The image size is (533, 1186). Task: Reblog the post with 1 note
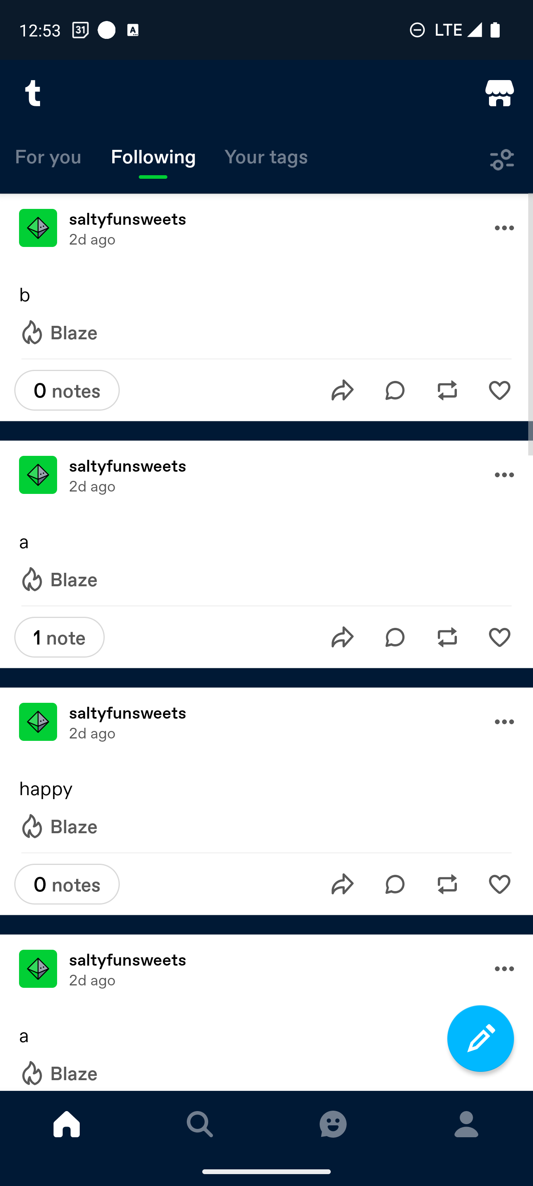447,637
